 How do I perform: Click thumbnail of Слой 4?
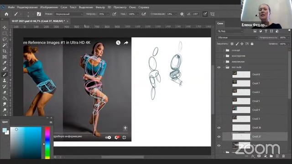[x=241, y=110]
